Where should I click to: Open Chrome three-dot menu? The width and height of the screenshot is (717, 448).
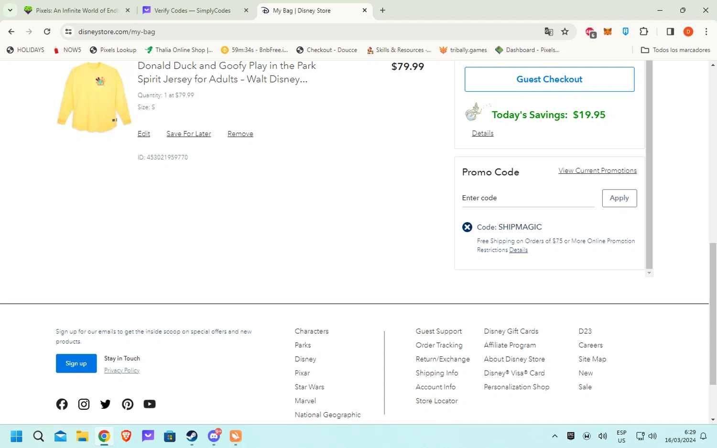(706, 32)
